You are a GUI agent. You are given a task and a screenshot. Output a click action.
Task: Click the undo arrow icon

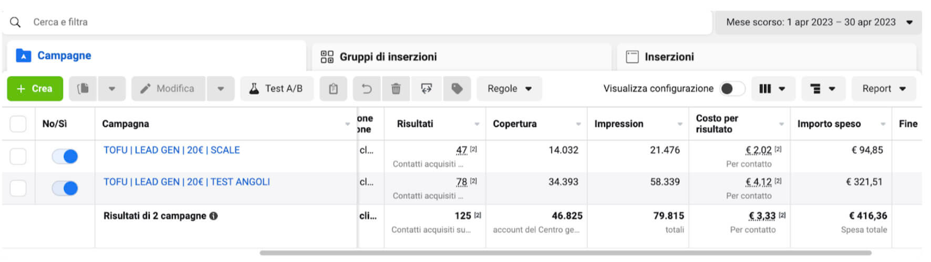(x=367, y=89)
